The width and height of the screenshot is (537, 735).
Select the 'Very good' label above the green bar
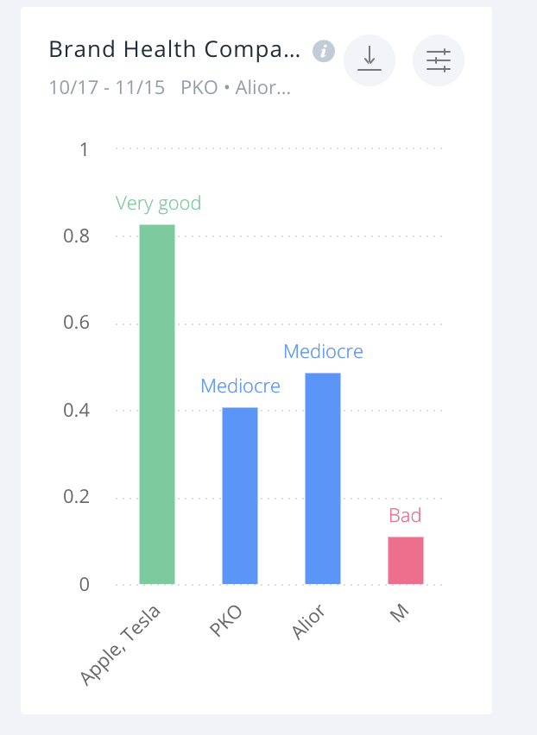(158, 203)
